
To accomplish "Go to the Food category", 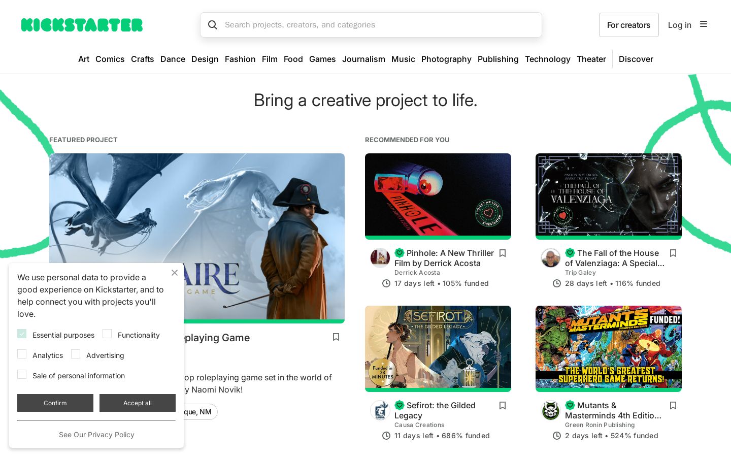I will pos(293,59).
